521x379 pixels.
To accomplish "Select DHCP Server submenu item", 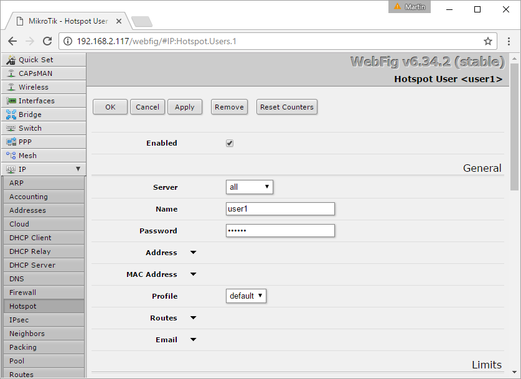I will coord(44,265).
